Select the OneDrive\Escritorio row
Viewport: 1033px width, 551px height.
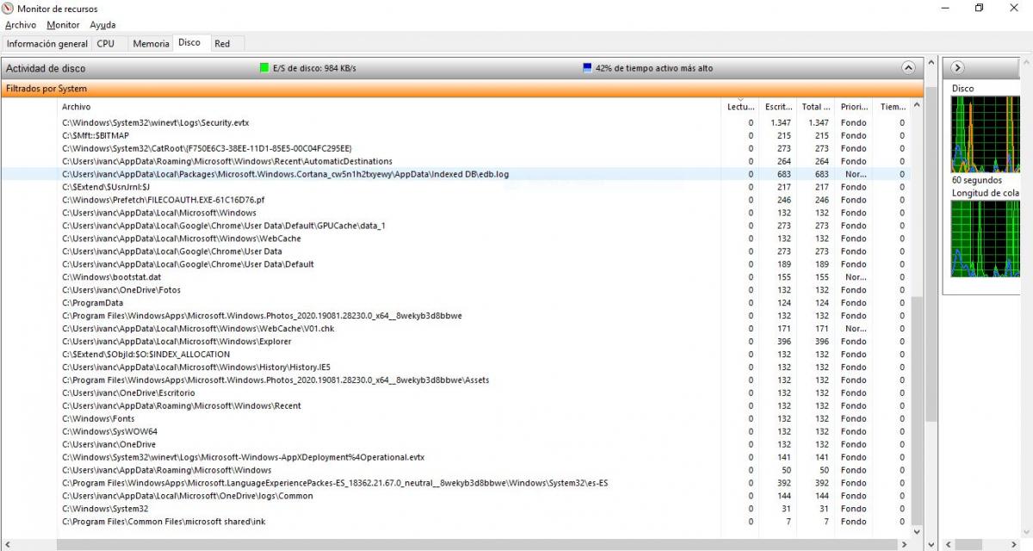455,393
